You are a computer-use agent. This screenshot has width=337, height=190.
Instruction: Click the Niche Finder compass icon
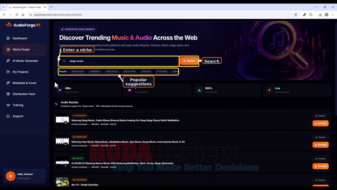point(8,49)
